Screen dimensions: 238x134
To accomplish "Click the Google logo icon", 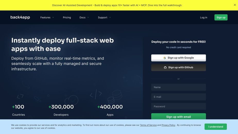I will pos(165,58).
